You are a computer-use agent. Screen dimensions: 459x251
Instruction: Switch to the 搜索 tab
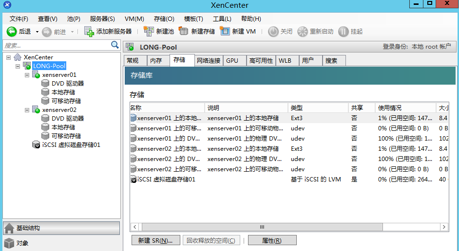(x=334, y=60)
